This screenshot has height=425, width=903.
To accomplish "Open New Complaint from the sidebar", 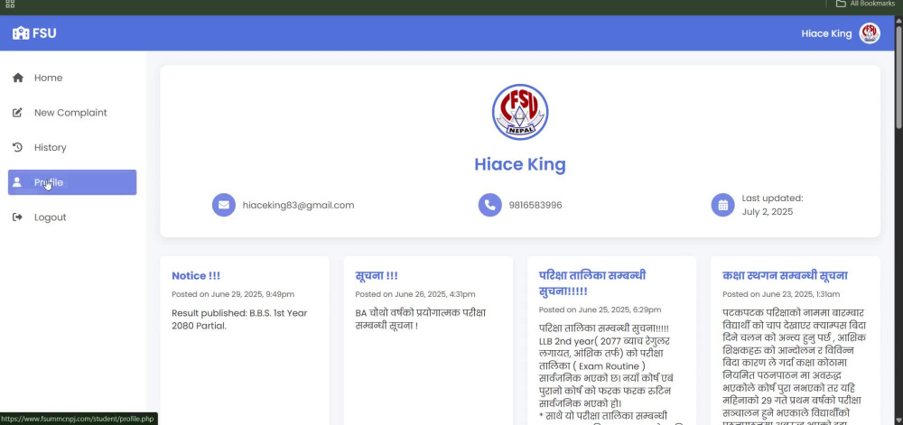I will click(x=72, y=113).
